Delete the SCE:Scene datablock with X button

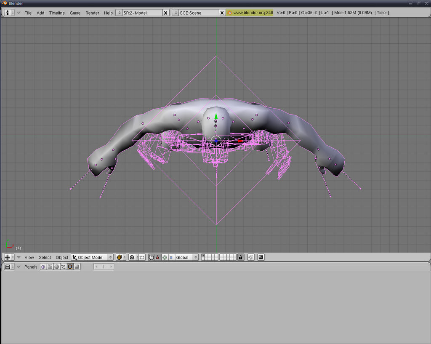pos(222,13)
